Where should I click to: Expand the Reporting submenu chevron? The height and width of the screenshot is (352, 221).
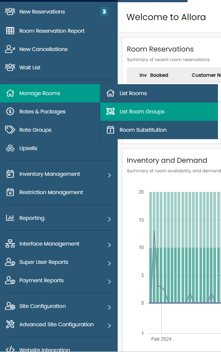[x=109, y=219]
